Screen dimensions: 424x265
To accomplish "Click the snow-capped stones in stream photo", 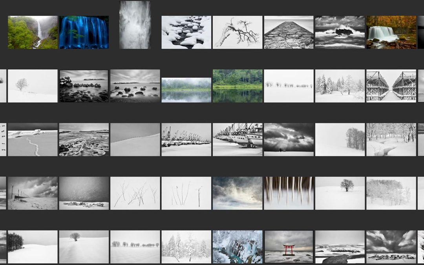I will 186,32.
